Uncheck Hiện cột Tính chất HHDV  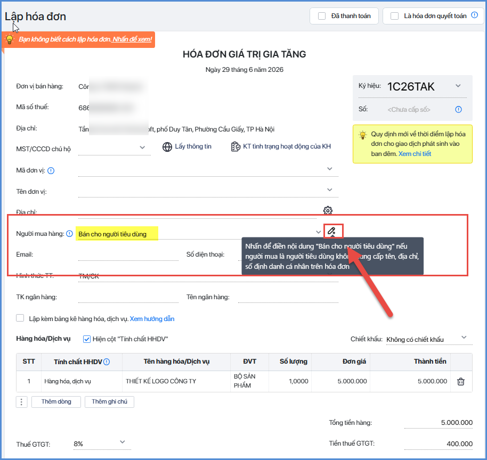click(87, 339)
